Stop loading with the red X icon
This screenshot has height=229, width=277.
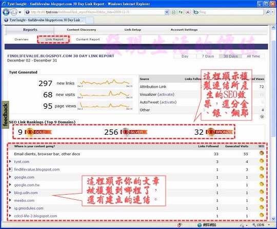(188, 12)
